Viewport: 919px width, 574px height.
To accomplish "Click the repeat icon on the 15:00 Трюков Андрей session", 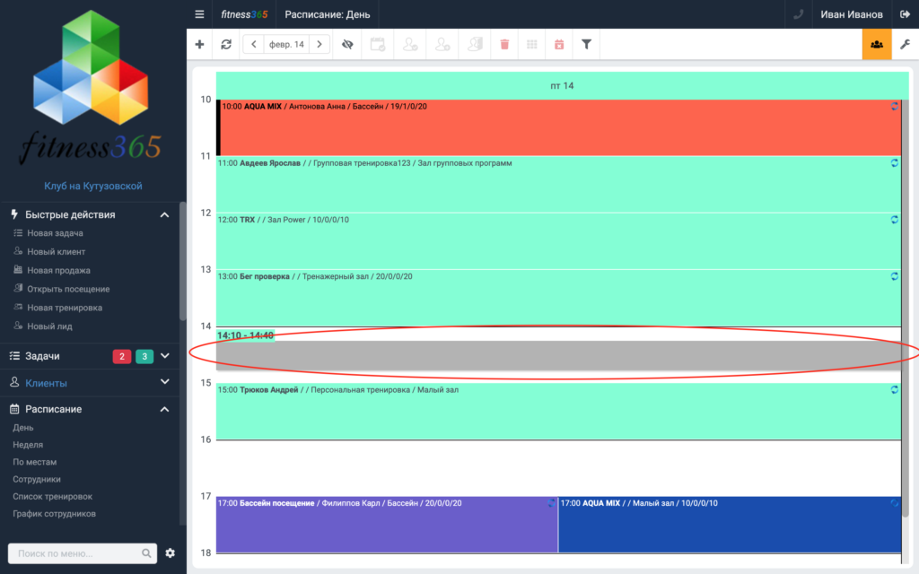I will click(895, 389).
